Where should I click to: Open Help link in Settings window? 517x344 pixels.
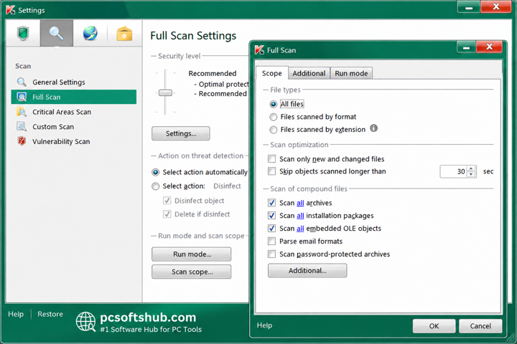16,314
